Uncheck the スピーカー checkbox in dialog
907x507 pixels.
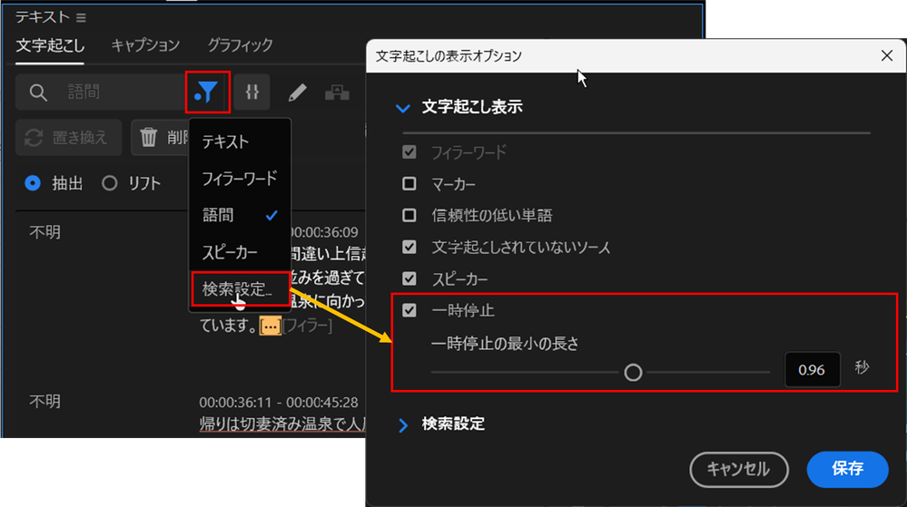[x=409, y=278]
